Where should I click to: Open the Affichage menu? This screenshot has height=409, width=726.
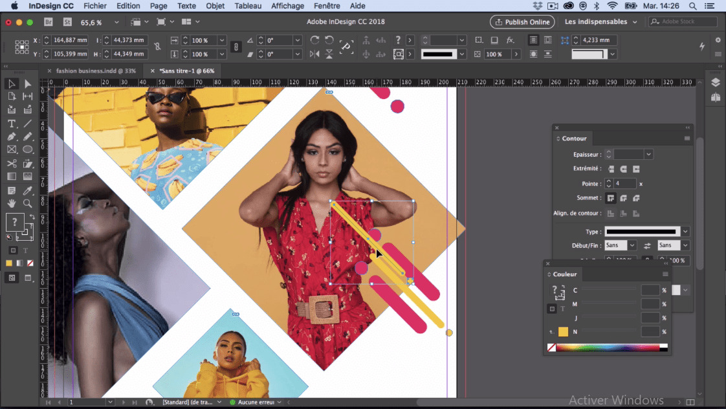click(x=287, y=6)
